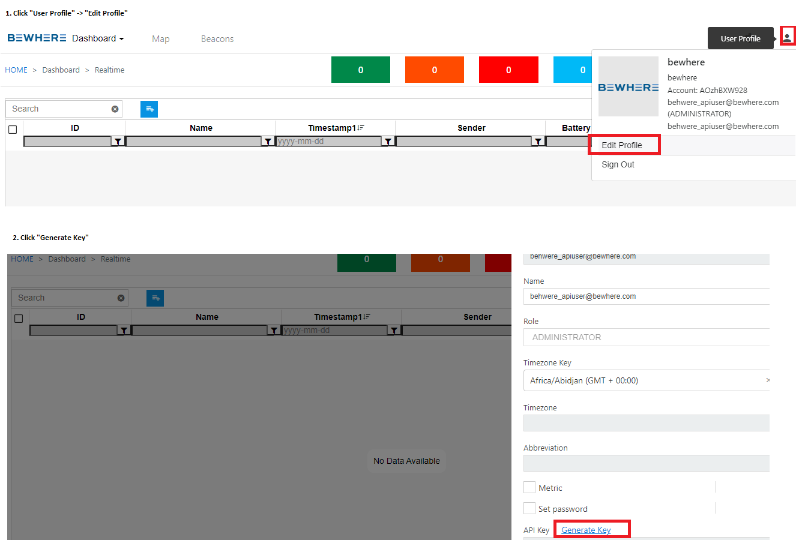Expand the Africa/Abidjan Timezone Key selector

767,380
